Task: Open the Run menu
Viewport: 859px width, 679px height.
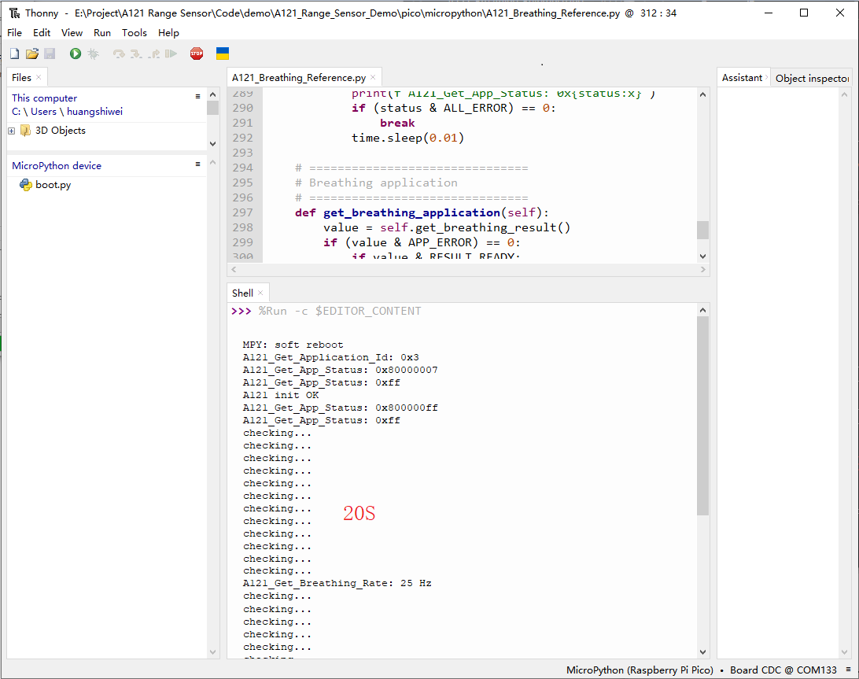Action: [102, 33]
